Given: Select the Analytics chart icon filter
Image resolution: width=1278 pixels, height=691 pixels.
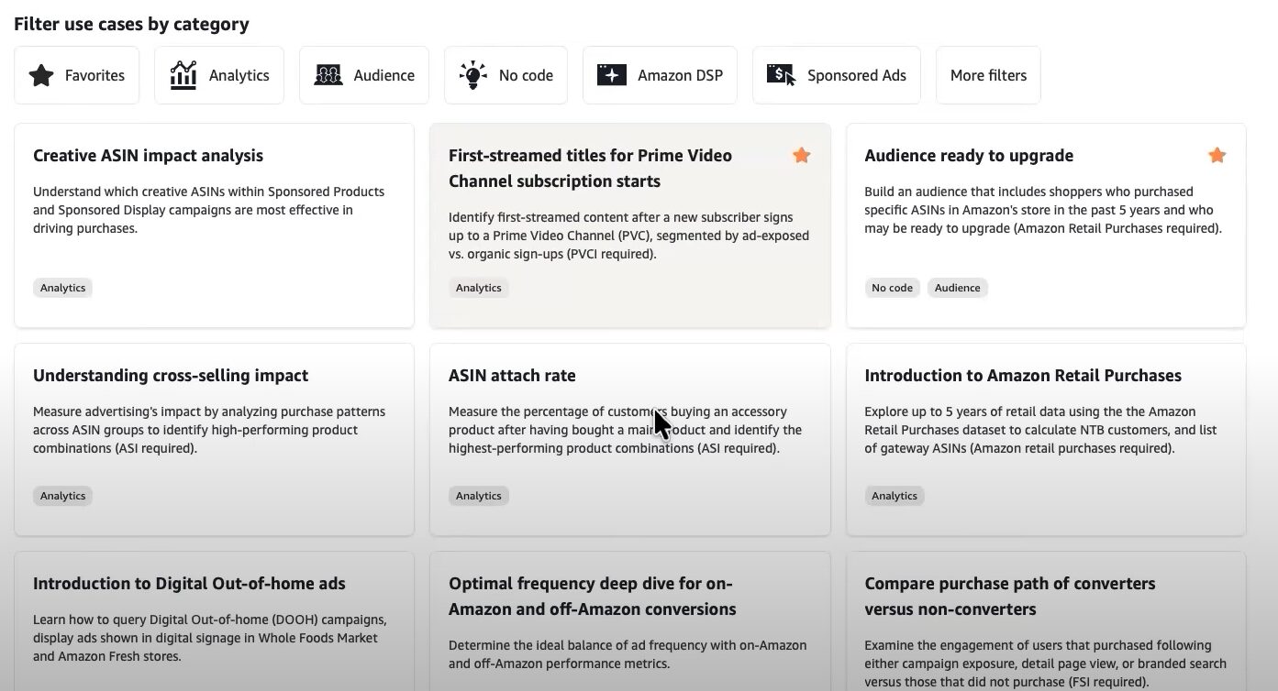Looking at the screenshot, I should coord(183,75).
